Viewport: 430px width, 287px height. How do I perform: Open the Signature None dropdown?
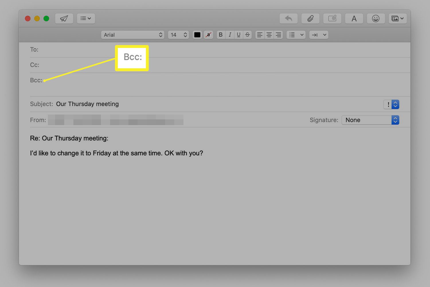(370, 120)
